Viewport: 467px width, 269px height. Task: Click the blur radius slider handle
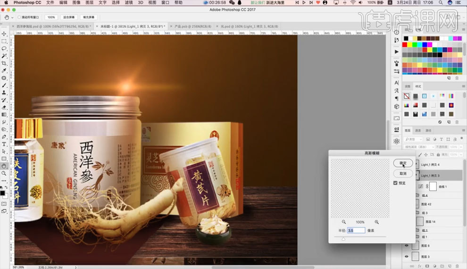point(343,239)
